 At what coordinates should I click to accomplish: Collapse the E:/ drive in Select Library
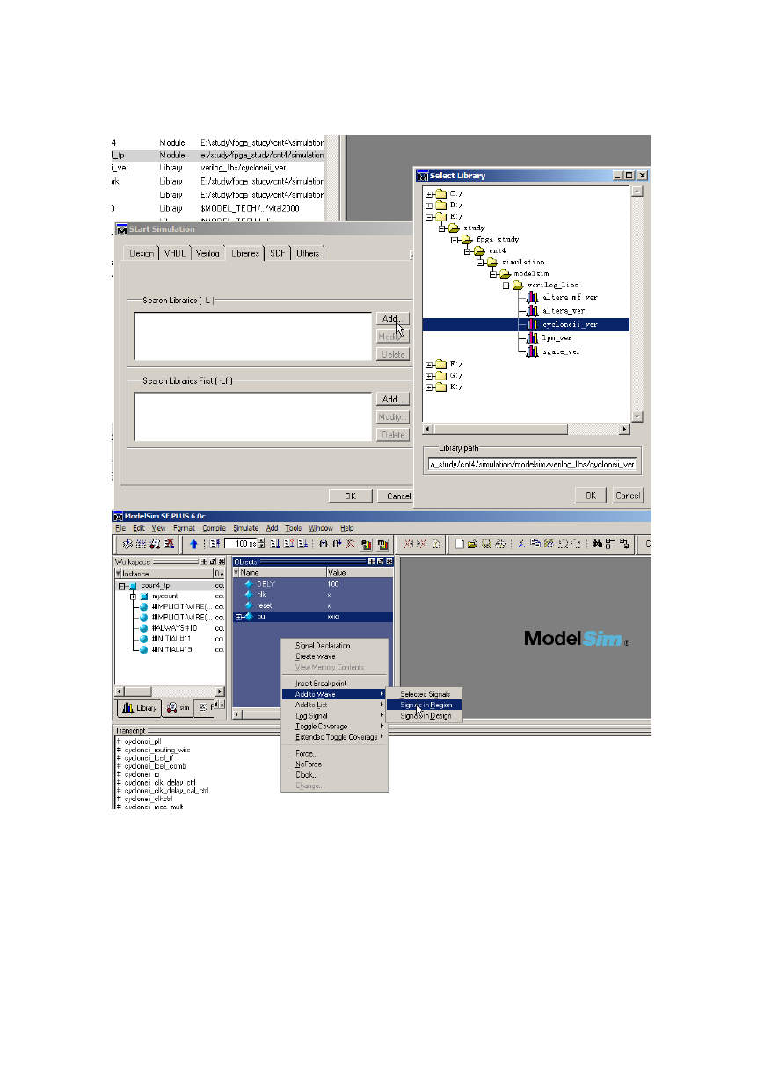pyautogui.click(x=429, y=216)
